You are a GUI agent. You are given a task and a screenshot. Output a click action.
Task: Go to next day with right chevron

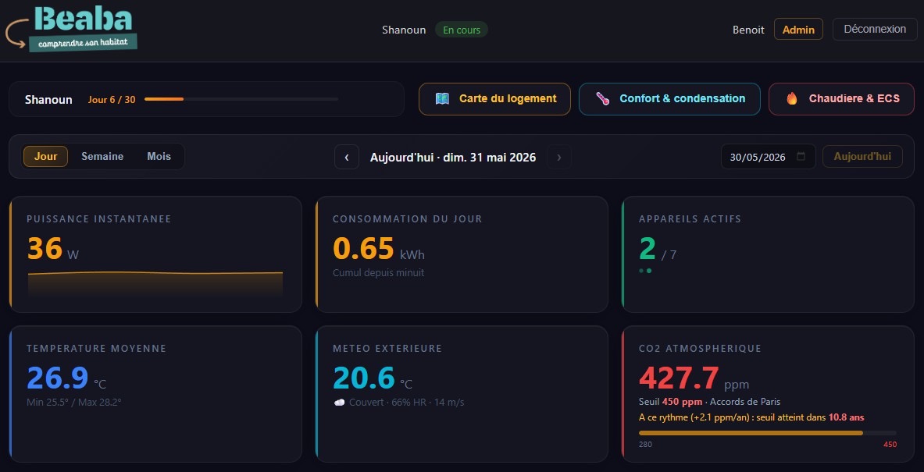pos(559,157)
